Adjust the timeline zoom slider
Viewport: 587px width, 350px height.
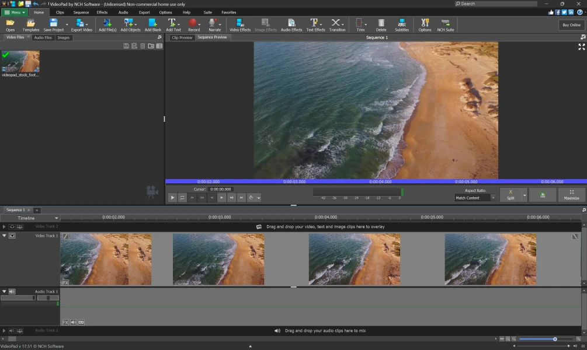pos(555,339)
